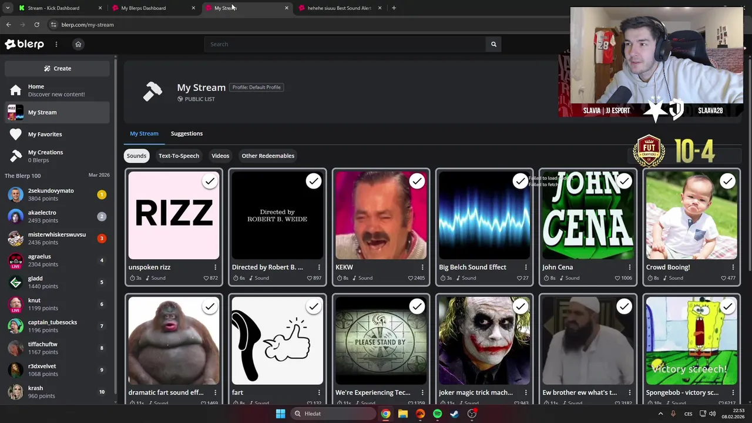Go to Home in sidebar
This screenshot has width=752, height=423.
[57, 90]
